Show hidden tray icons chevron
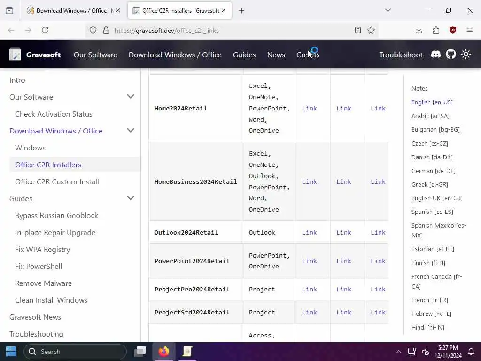The height and width of the screenshot is (361, 481). 398,352
